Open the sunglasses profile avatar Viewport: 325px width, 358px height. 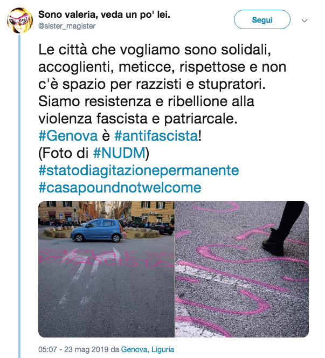(20, 20)
